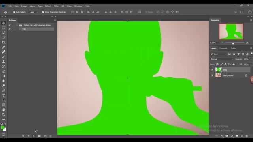Select the Zoom tool
The image size is (253, 142).
[x=4, y=115]
